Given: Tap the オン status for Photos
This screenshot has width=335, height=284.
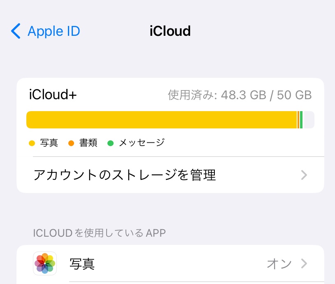Looking at the screenshot, I should [x=279, y=264].
